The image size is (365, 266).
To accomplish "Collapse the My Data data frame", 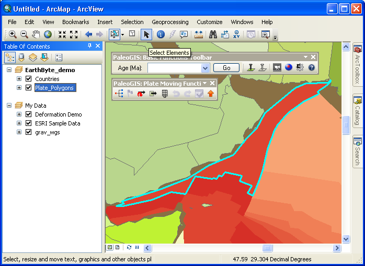I will 9,106.
